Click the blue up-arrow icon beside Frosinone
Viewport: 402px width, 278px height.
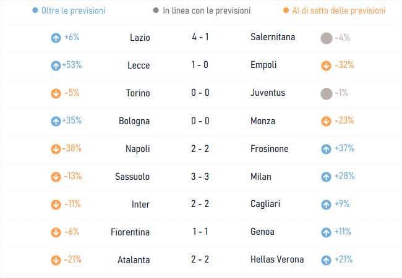pyautogui.click(x=326, y=149)
